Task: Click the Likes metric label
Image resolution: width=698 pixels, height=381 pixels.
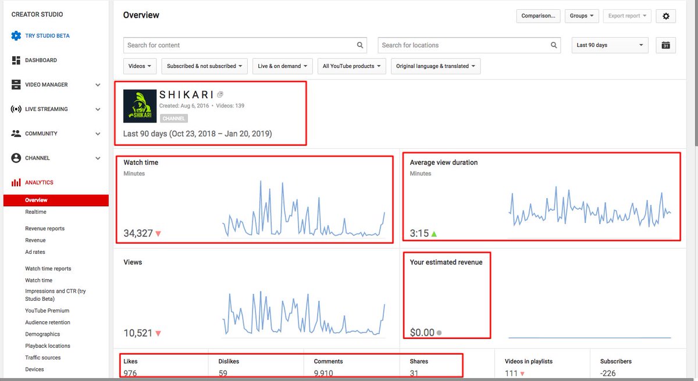Action: pyautogui.click(x=130, y=361)
